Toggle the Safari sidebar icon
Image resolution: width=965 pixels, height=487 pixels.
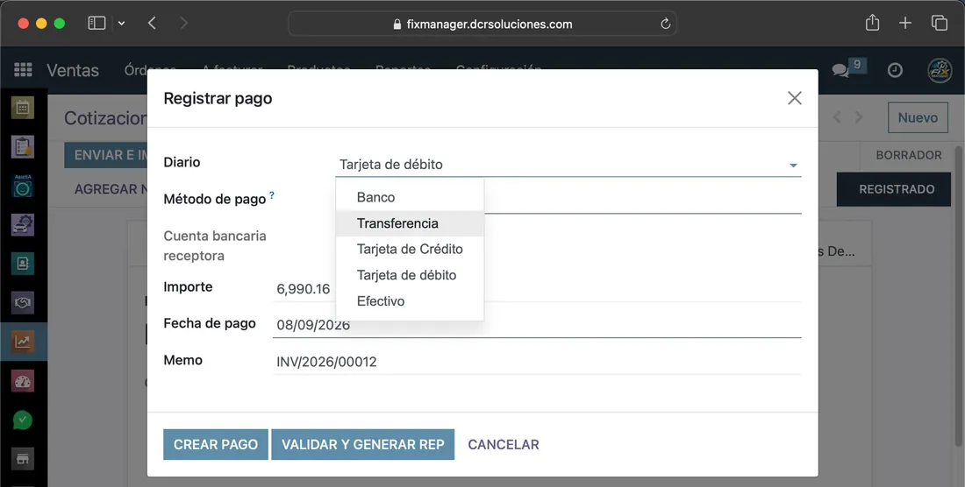click(96, 24)
